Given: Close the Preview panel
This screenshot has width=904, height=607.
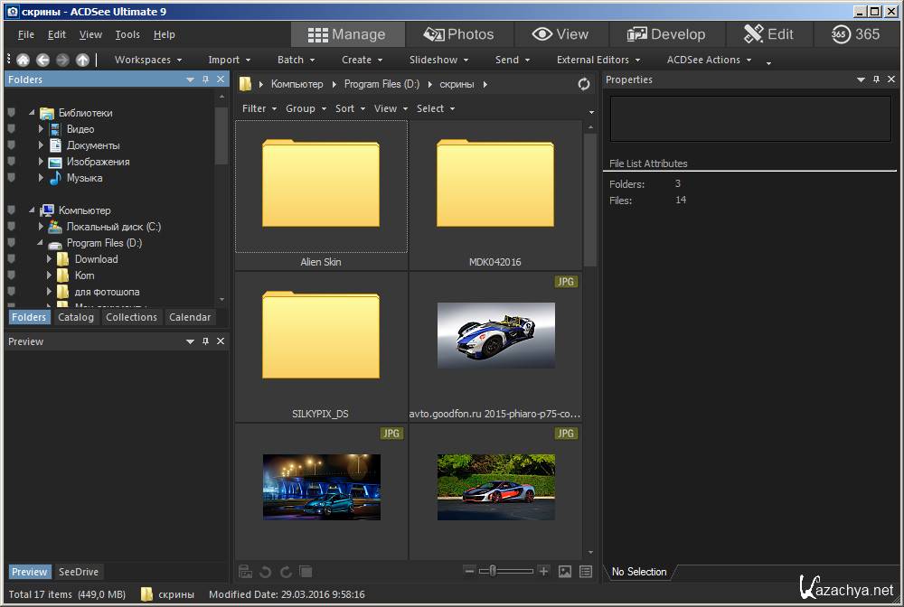Looking at the screenshot, I should [x=221, y=341].
